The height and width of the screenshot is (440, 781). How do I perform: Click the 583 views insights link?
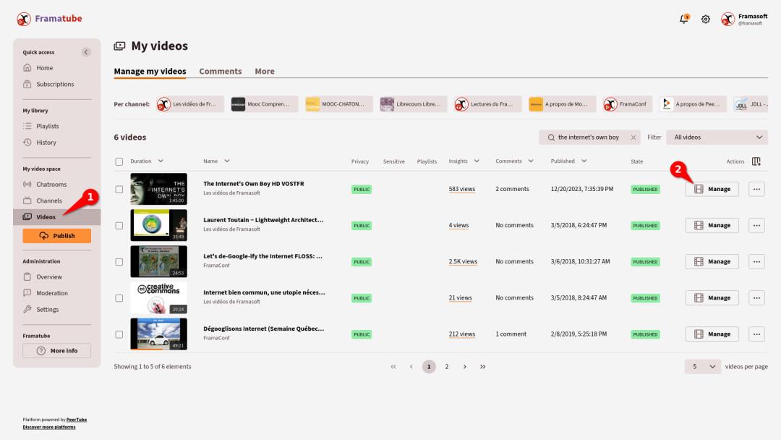(461, 190)
